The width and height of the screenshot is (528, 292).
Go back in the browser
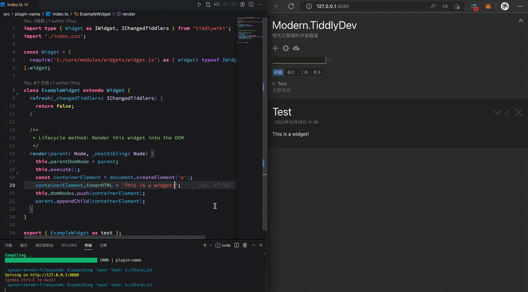[277, 6]
